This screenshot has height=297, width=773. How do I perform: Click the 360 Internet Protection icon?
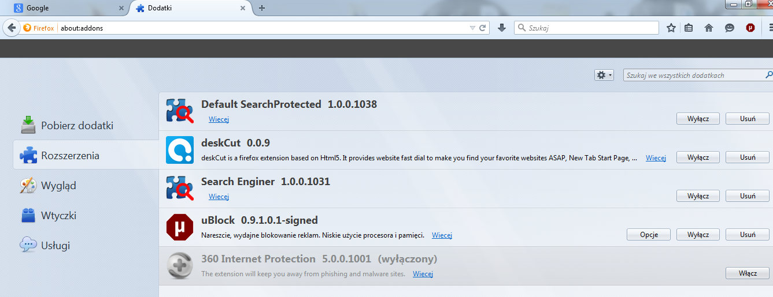coord(180,266)
